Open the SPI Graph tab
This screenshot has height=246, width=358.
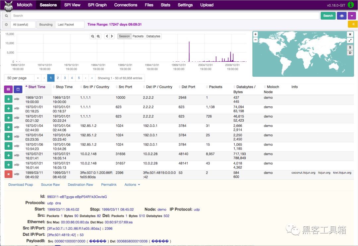click(x=97, y=5)
